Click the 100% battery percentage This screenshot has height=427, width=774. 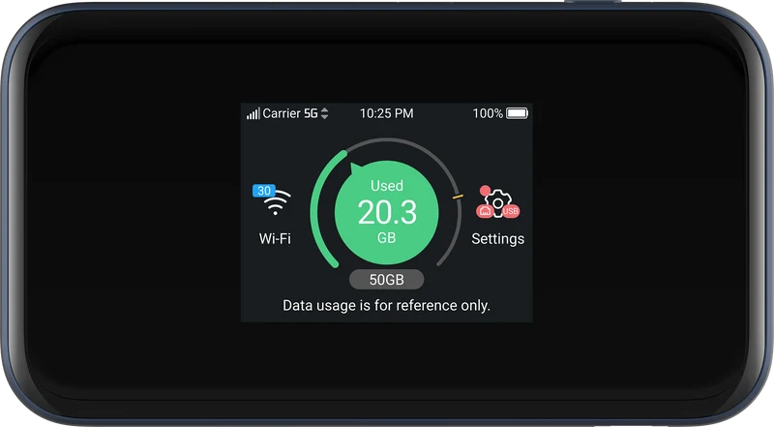point(488,113)
